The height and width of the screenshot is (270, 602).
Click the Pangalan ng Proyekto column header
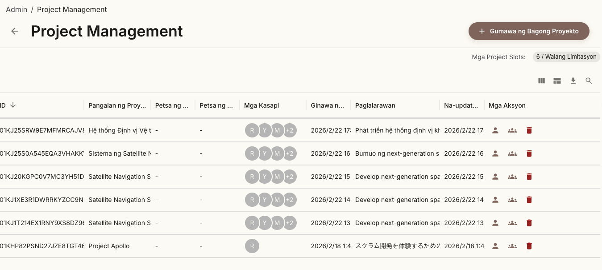[117, 105]
